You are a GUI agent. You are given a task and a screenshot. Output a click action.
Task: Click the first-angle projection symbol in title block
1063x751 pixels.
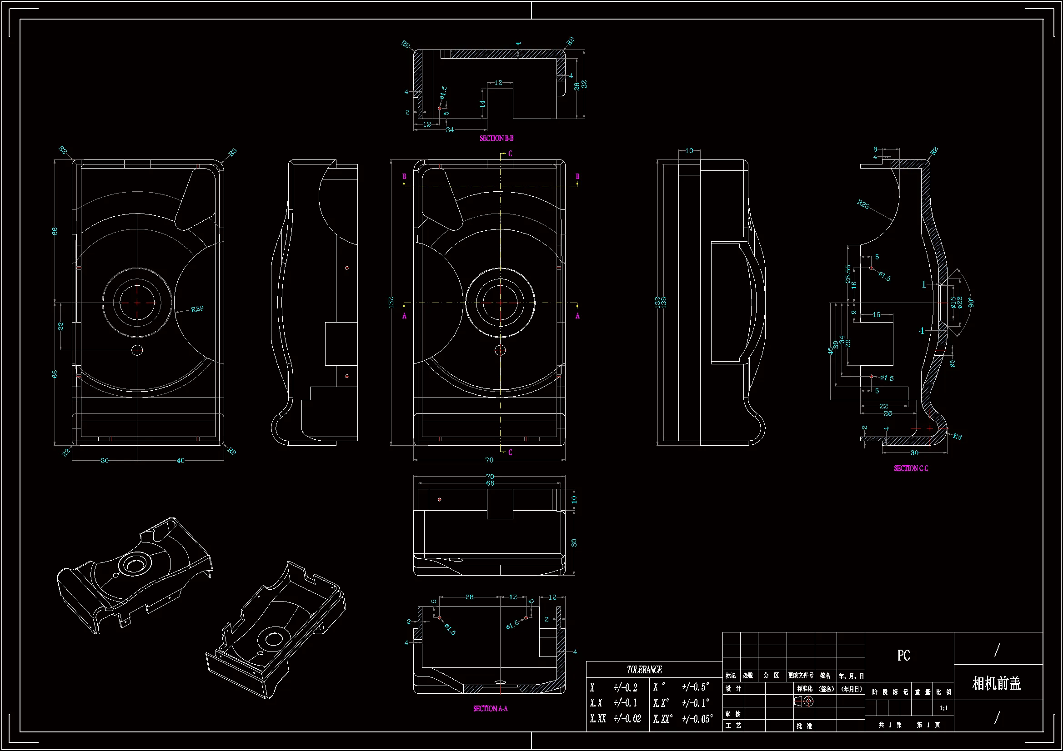(804, 701)
